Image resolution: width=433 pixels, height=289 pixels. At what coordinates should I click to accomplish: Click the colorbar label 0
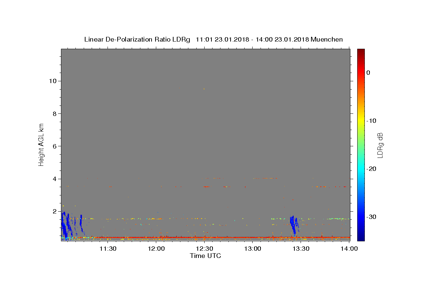(x=368, y=73)
